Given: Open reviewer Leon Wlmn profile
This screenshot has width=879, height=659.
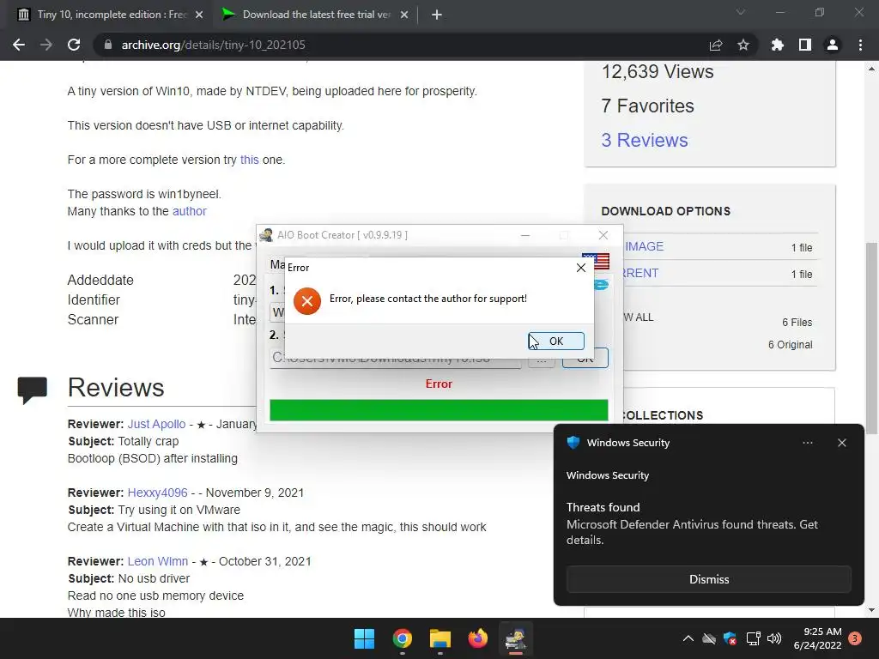Looking at the screenshot, I should click(x=158, y=561).
